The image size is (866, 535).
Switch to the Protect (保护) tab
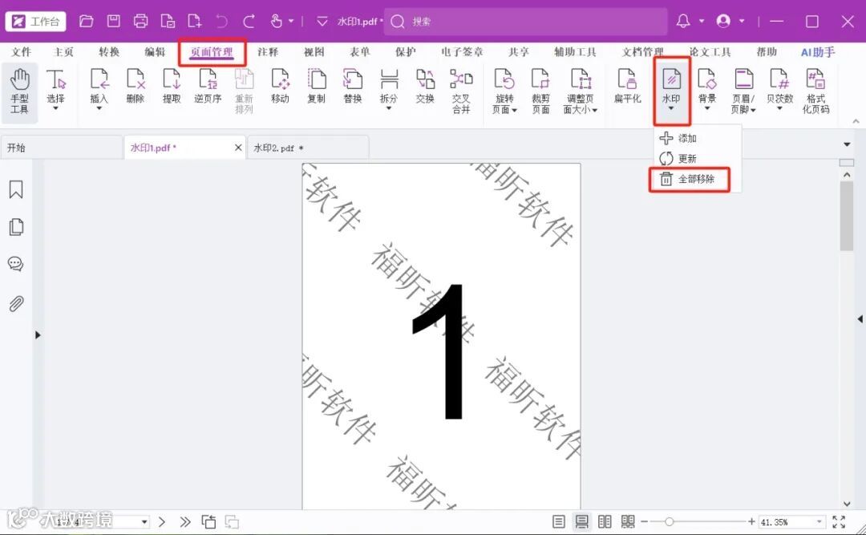point(406,52)
